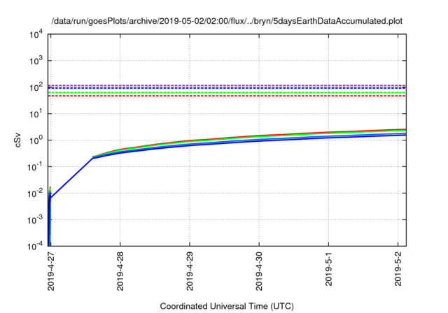
Task: Click the 10^-3 y-axis tick label
Action: pos(36,220)
